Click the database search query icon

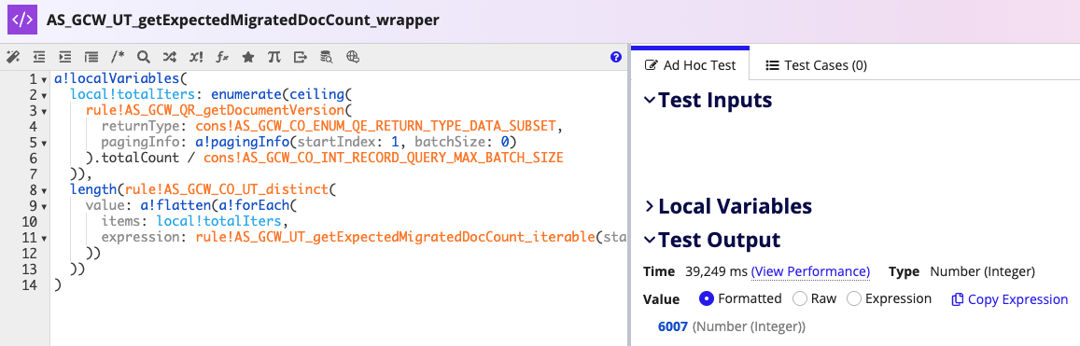[327, 57]
